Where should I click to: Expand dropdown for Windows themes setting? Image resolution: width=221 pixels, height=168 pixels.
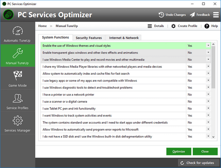click(208, 46)
